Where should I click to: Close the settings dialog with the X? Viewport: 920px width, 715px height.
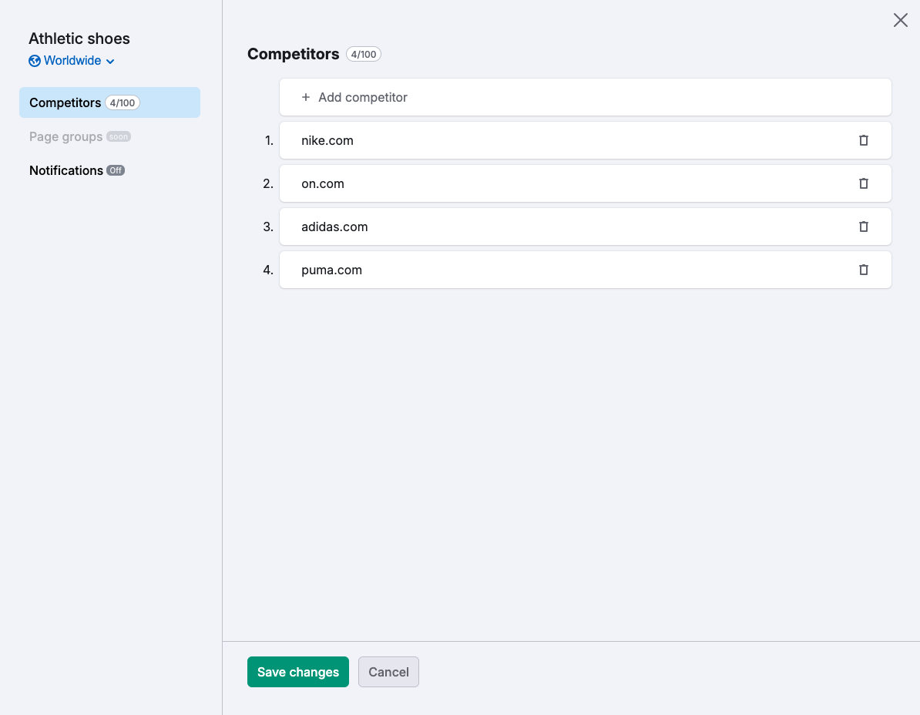900,20
